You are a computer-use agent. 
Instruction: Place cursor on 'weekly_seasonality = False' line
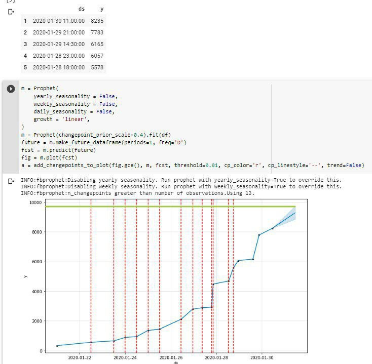tap(76, 104)
